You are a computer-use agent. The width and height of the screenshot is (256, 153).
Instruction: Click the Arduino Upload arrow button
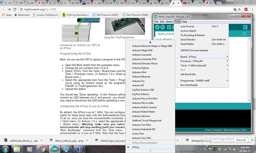coord(163,27)
